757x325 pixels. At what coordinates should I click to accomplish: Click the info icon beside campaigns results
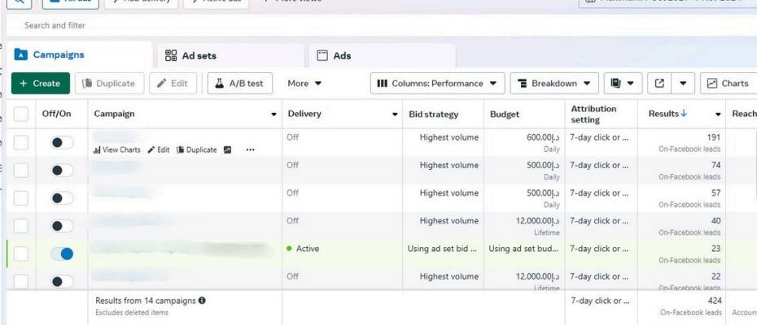(202, 301)
